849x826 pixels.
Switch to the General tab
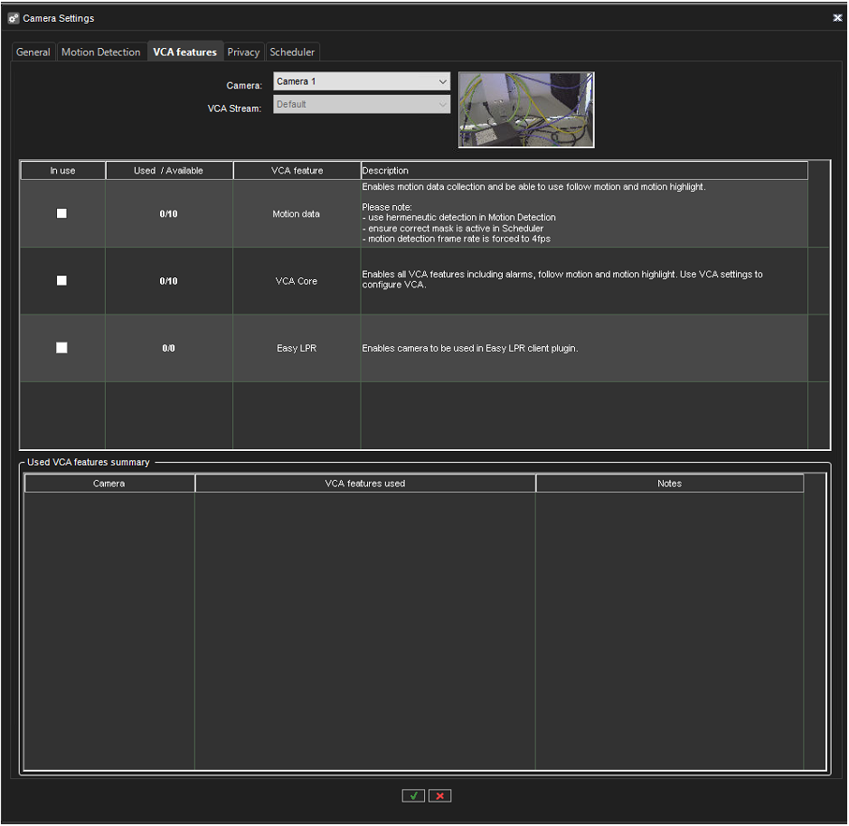click(33, 52)
